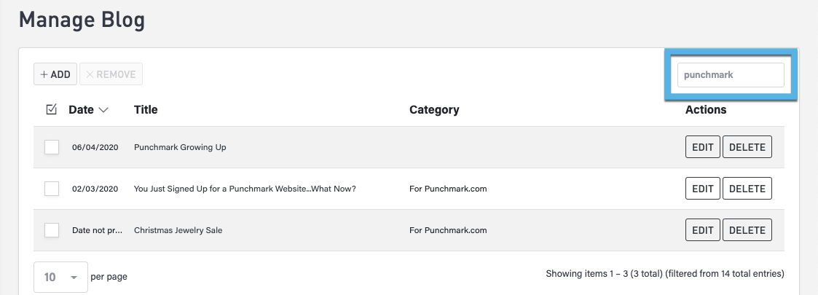
Task: Tick the Christmas Jewelry Sale row checkbox
Action: (x=52, y=230)
